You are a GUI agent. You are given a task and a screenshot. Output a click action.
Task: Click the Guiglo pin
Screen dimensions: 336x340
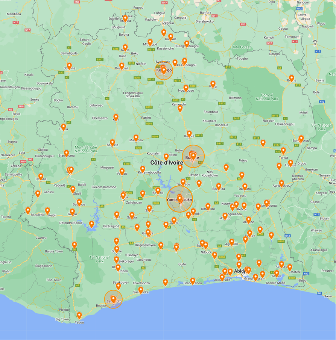(72, 212)
